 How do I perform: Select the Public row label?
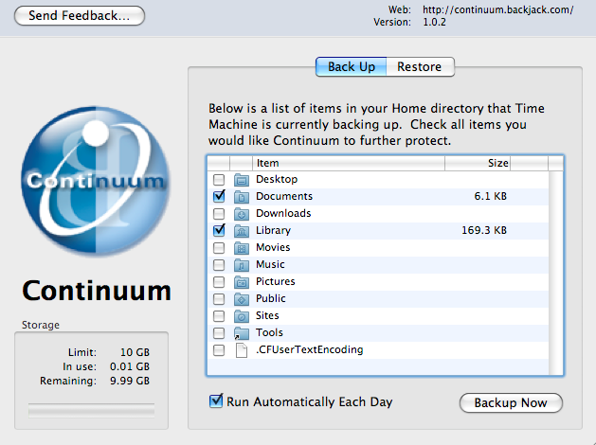click(x=271, y=299)
